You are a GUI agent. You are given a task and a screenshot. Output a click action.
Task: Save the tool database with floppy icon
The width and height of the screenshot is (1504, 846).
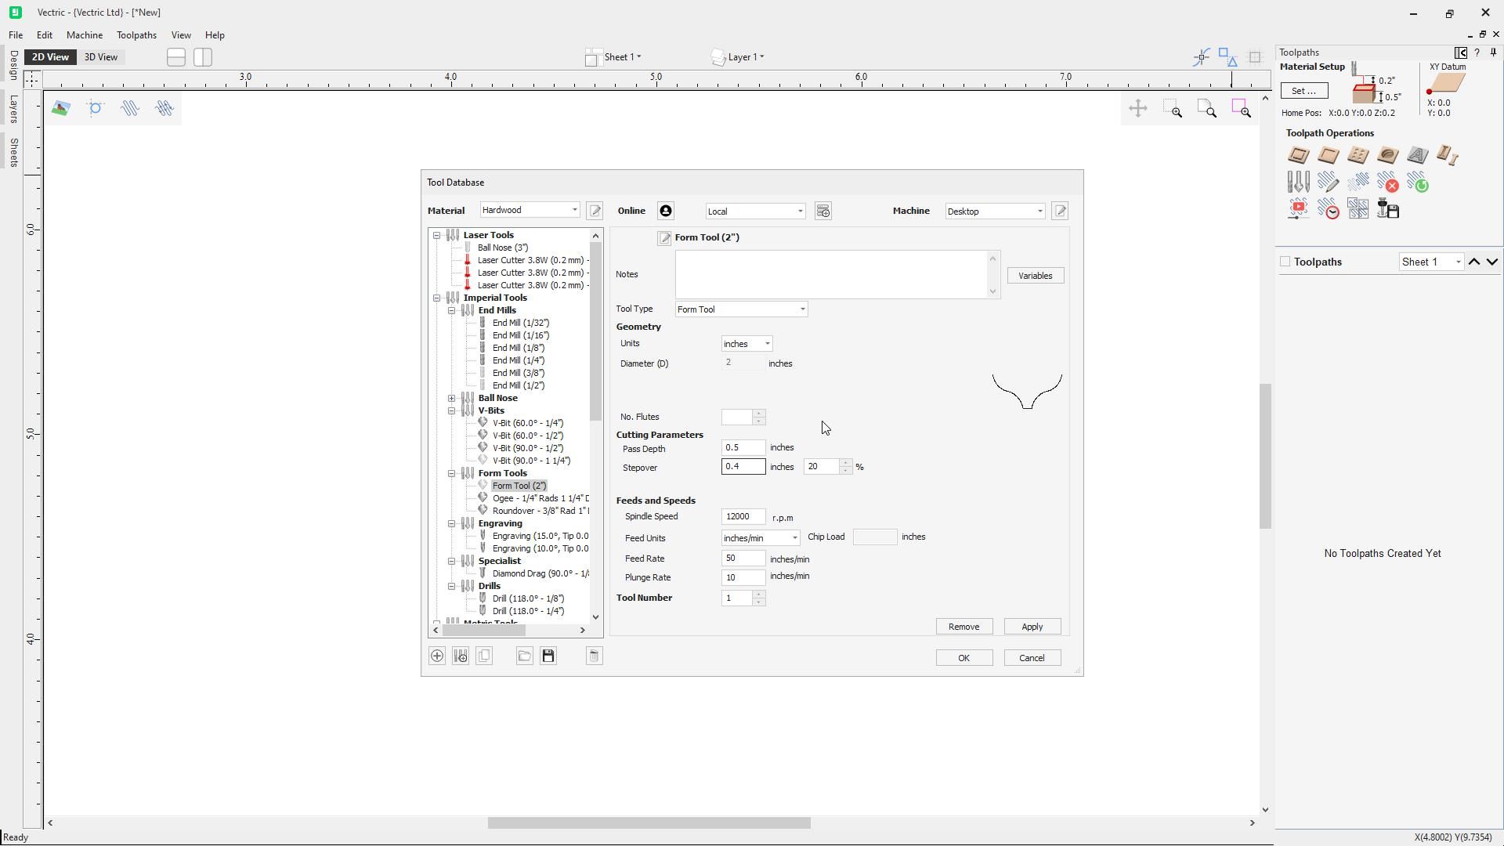coord(548,656)
